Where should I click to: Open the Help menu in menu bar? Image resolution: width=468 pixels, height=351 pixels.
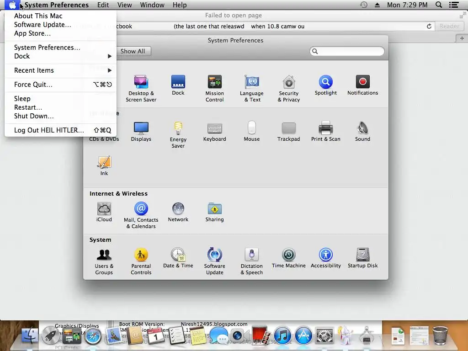tap(180, 5)
